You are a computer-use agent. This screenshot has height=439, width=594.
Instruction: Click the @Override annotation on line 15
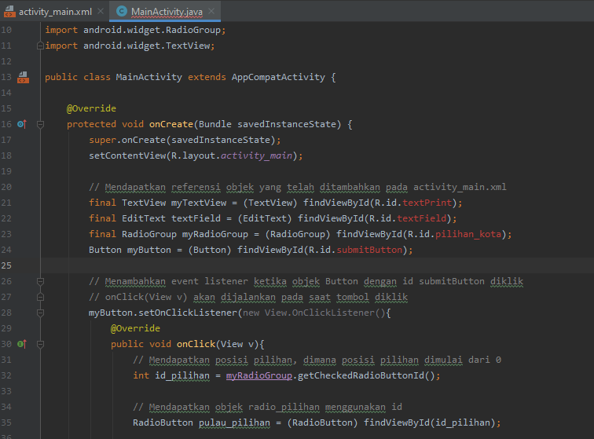[91, 108]
